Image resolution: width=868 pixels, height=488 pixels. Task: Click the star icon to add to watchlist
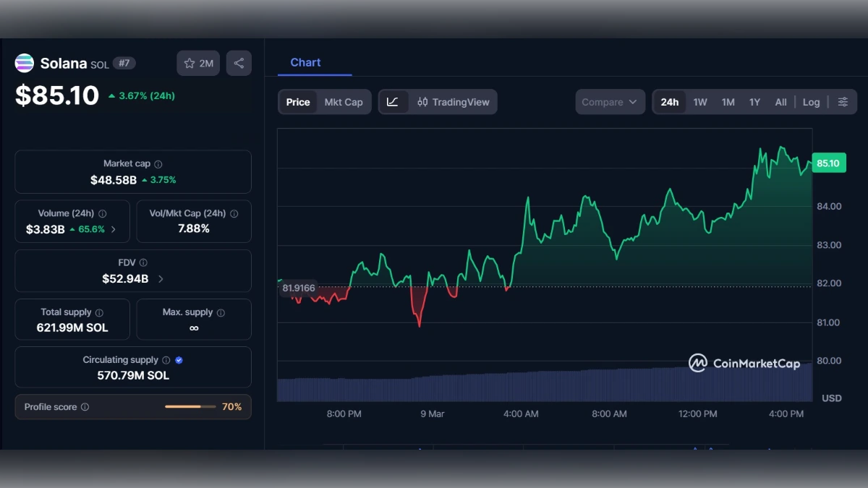(x=189, y=63)
